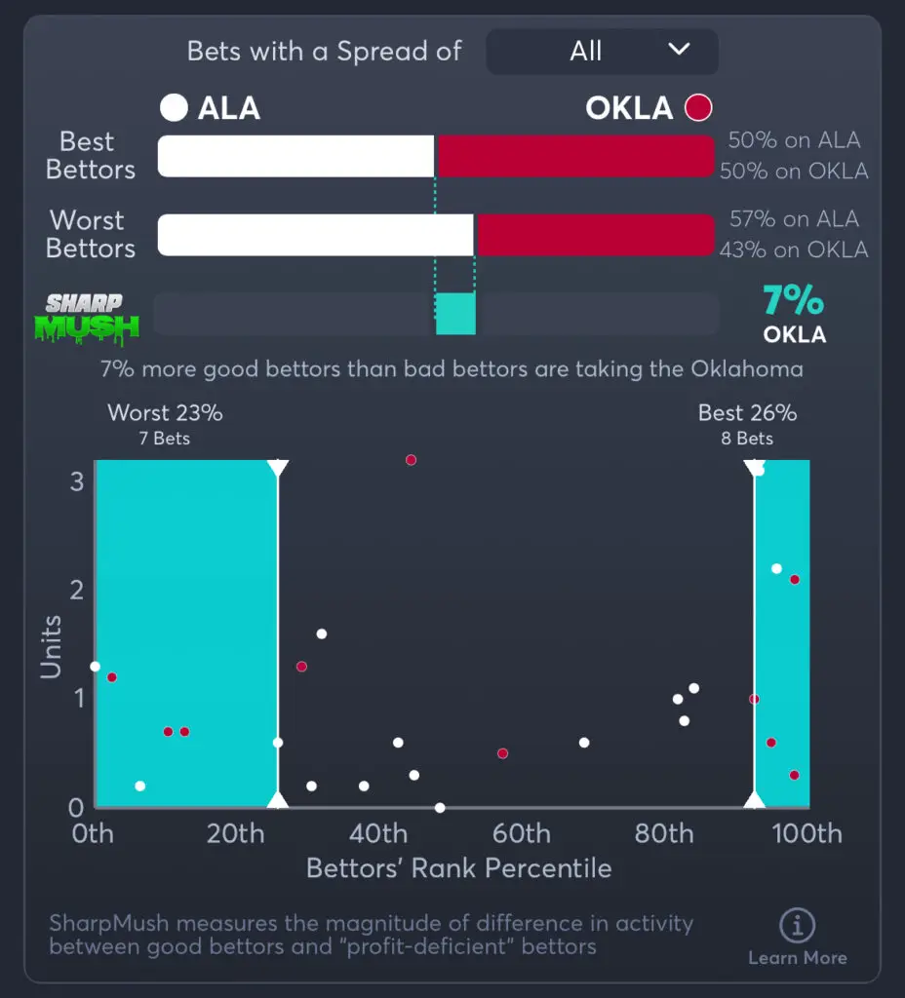Click the red dot near the 60th percentile
This screenshot has width=905, height=998.
click(502, 752)
